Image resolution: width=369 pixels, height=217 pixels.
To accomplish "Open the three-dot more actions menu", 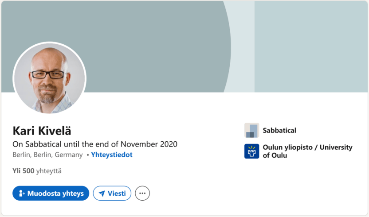I will point(142,194).
